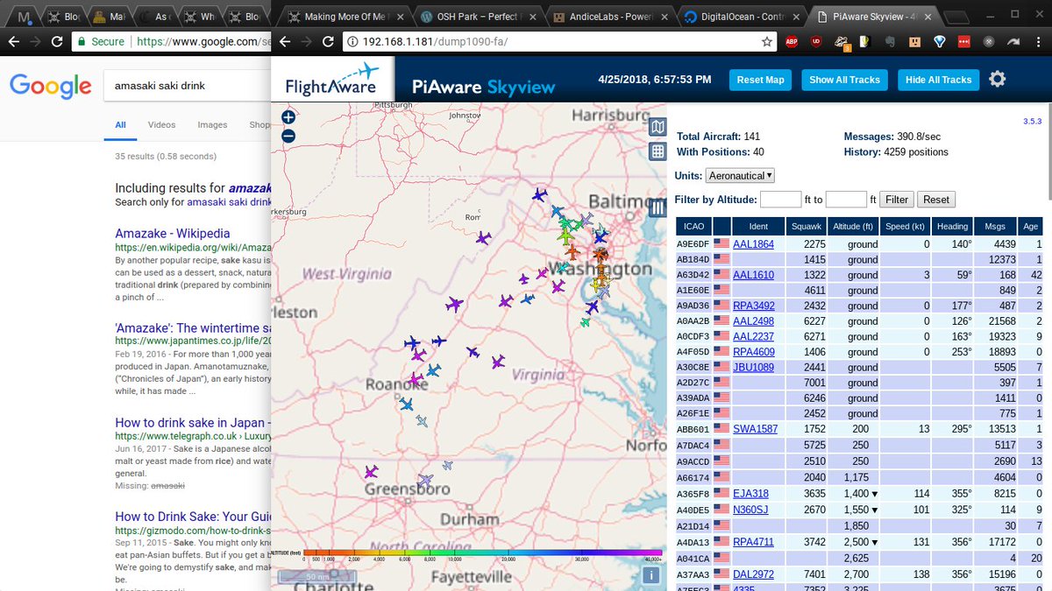The width and height of the screenshot is (1052, 591).
Task: Click the Google logo in left window
Action: 50,86
